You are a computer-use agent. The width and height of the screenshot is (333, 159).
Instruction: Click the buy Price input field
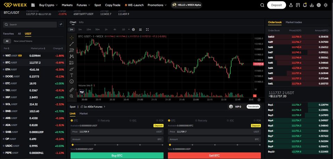click(117, 132)
